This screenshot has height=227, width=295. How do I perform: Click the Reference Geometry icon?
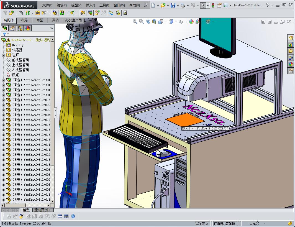pyautogui.click(x=72, y=13)
